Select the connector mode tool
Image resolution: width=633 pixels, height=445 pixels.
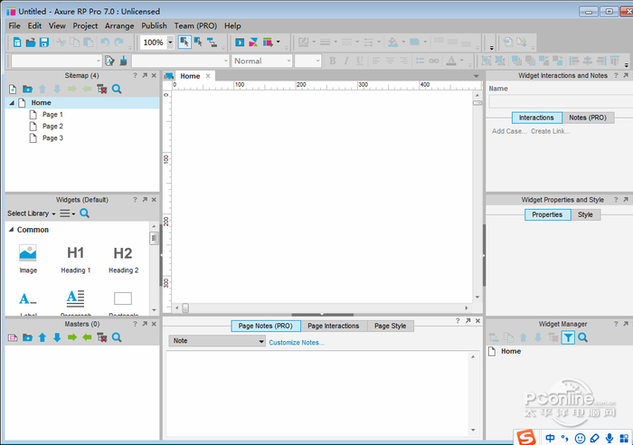(x=199, y=43)
